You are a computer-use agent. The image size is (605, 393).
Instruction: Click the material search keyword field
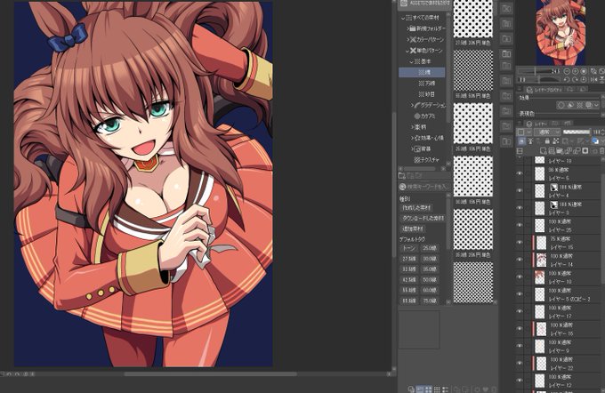428,187
